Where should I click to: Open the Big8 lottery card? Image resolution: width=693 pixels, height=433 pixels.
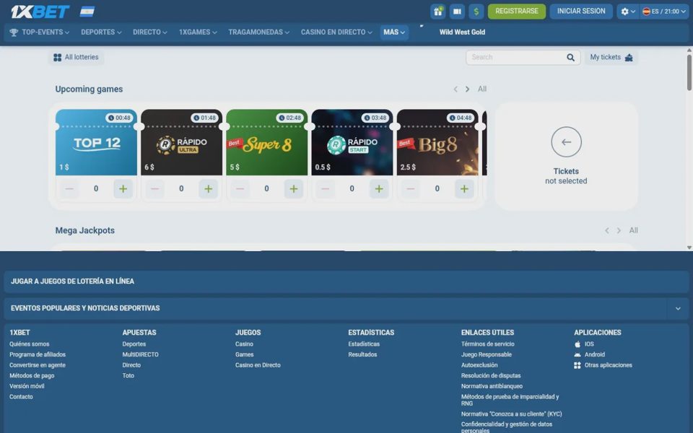tap(437, 142)
